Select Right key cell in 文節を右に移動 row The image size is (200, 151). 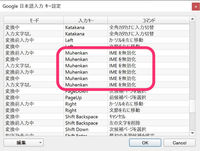[x=86, y=110]
